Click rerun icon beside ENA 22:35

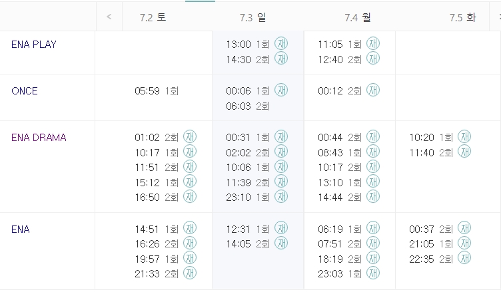pyautogui.click(x=464, y=258)
